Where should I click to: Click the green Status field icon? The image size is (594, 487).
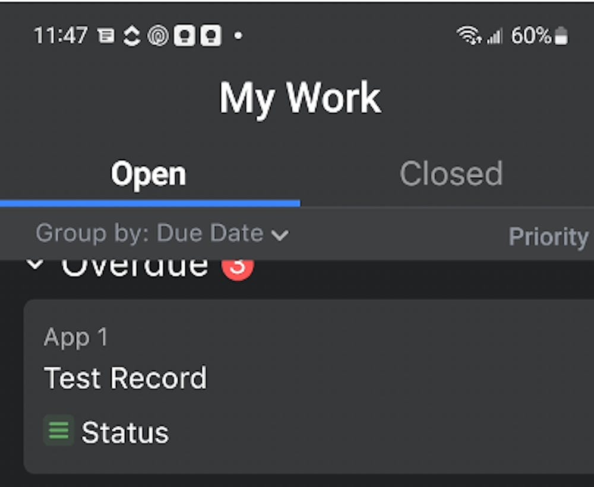pyautogui.click(x=59, y=430)
